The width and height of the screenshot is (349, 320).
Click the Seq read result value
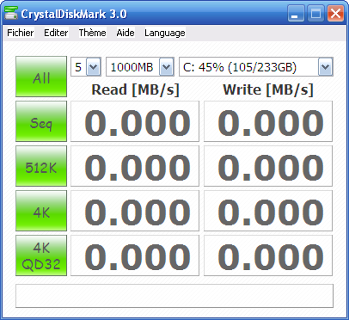click(x=135, y=121)
